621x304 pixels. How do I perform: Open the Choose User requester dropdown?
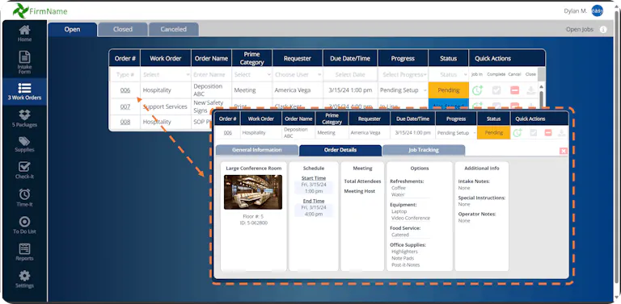click(298, 75)
